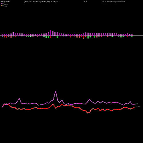
Task: Click the peak of the purple volume line
Action: [55, 91]
